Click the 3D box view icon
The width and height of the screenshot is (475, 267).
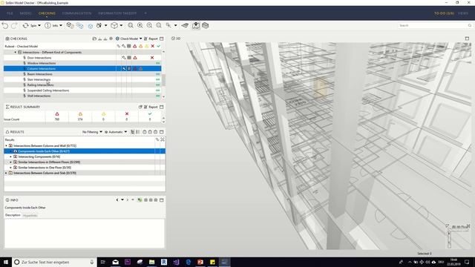click(x=114, y=26)
